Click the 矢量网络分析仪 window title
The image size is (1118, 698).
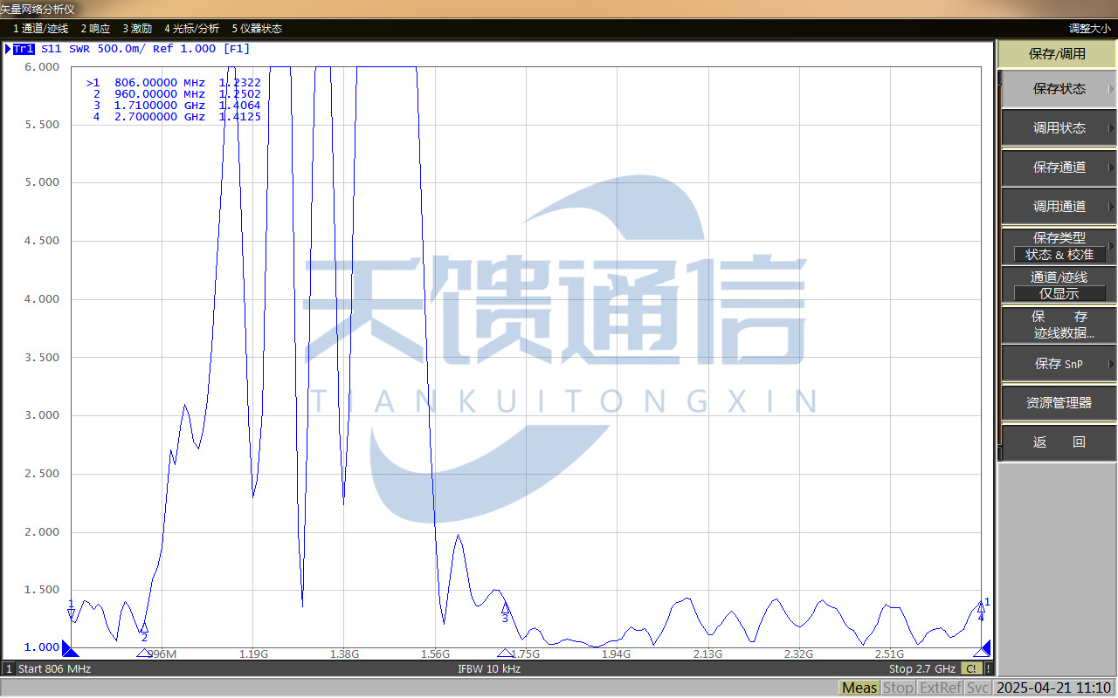pos(38,9)
